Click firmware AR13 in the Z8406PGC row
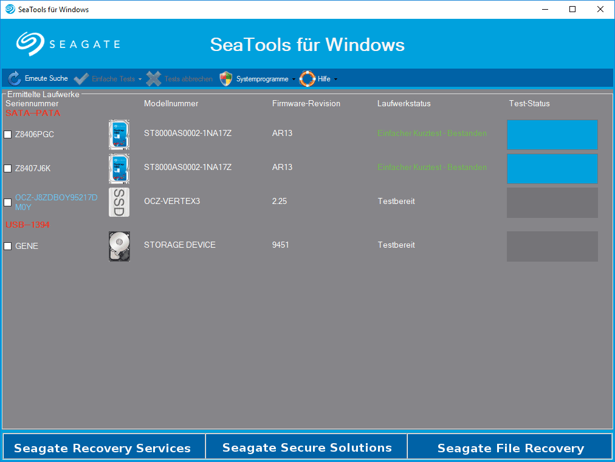The image size is (615, 462). pos(283,133)
